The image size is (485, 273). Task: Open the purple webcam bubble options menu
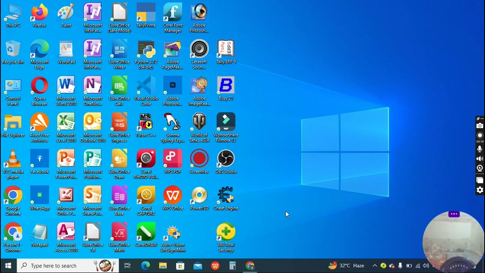coord(454,214)
